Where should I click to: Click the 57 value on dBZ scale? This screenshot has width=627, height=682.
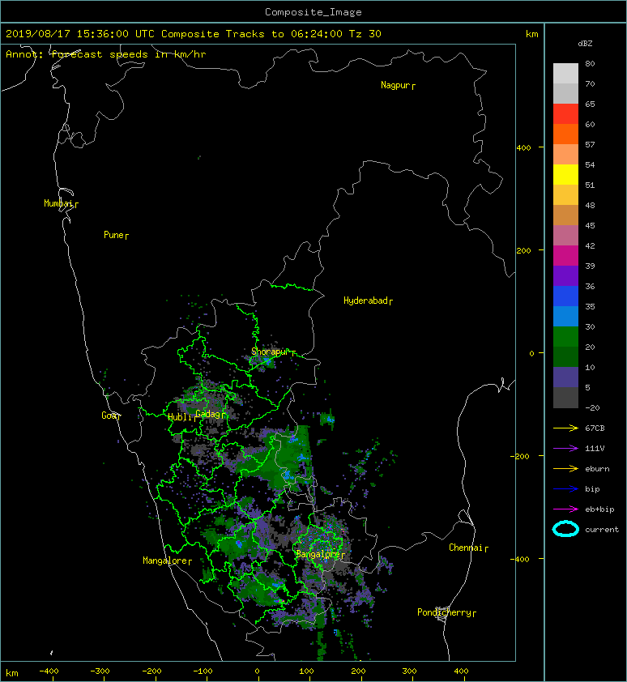pyautogui.click(x=590, y=144)
